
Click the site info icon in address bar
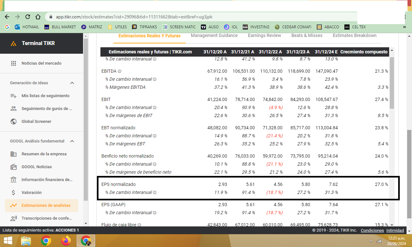[x=51, y=17]
